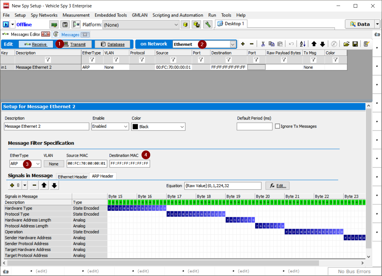Click the Go Online play button
The width and height of the screenshot is (382, 276).
pos(6,25)
